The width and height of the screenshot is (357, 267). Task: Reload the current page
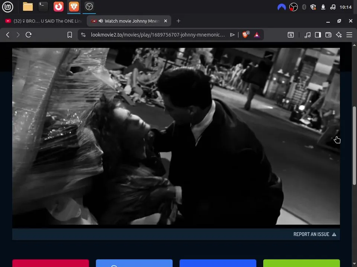coord(29,35)
